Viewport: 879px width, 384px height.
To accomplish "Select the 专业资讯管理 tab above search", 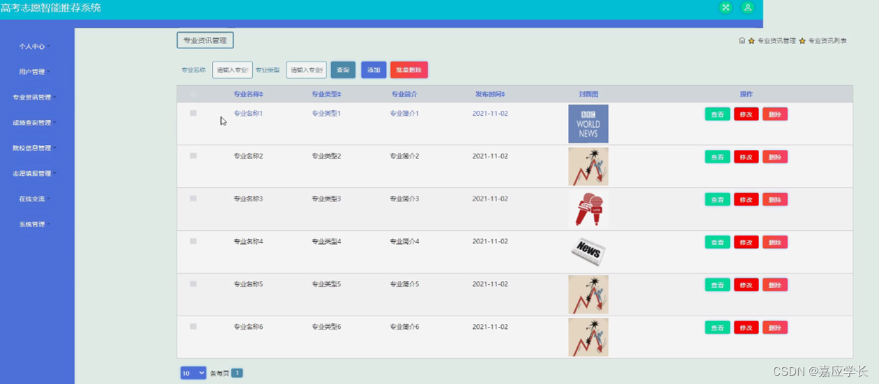I will pos(205,40).
